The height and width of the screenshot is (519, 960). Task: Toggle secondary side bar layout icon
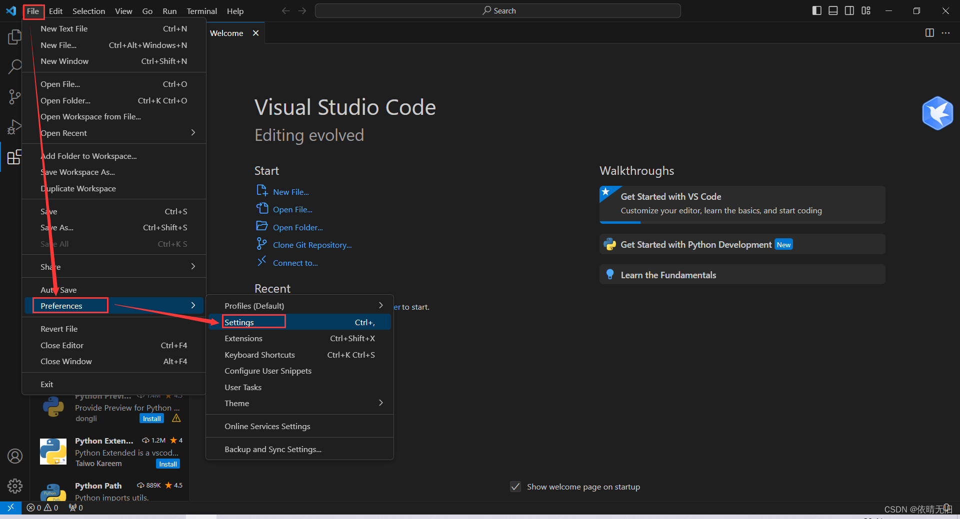[849, 10]
